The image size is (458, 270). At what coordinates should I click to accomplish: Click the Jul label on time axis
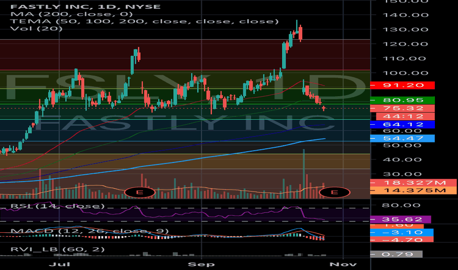click(59, 264)
